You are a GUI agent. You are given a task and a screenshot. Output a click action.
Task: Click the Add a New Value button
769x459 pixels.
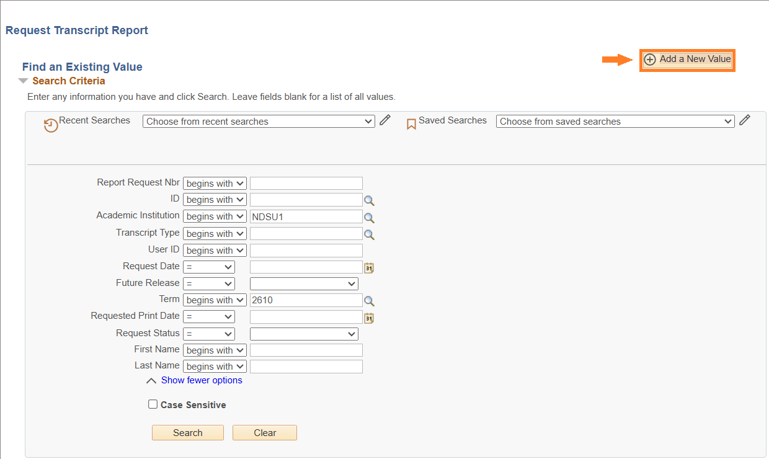coord(687,60)
